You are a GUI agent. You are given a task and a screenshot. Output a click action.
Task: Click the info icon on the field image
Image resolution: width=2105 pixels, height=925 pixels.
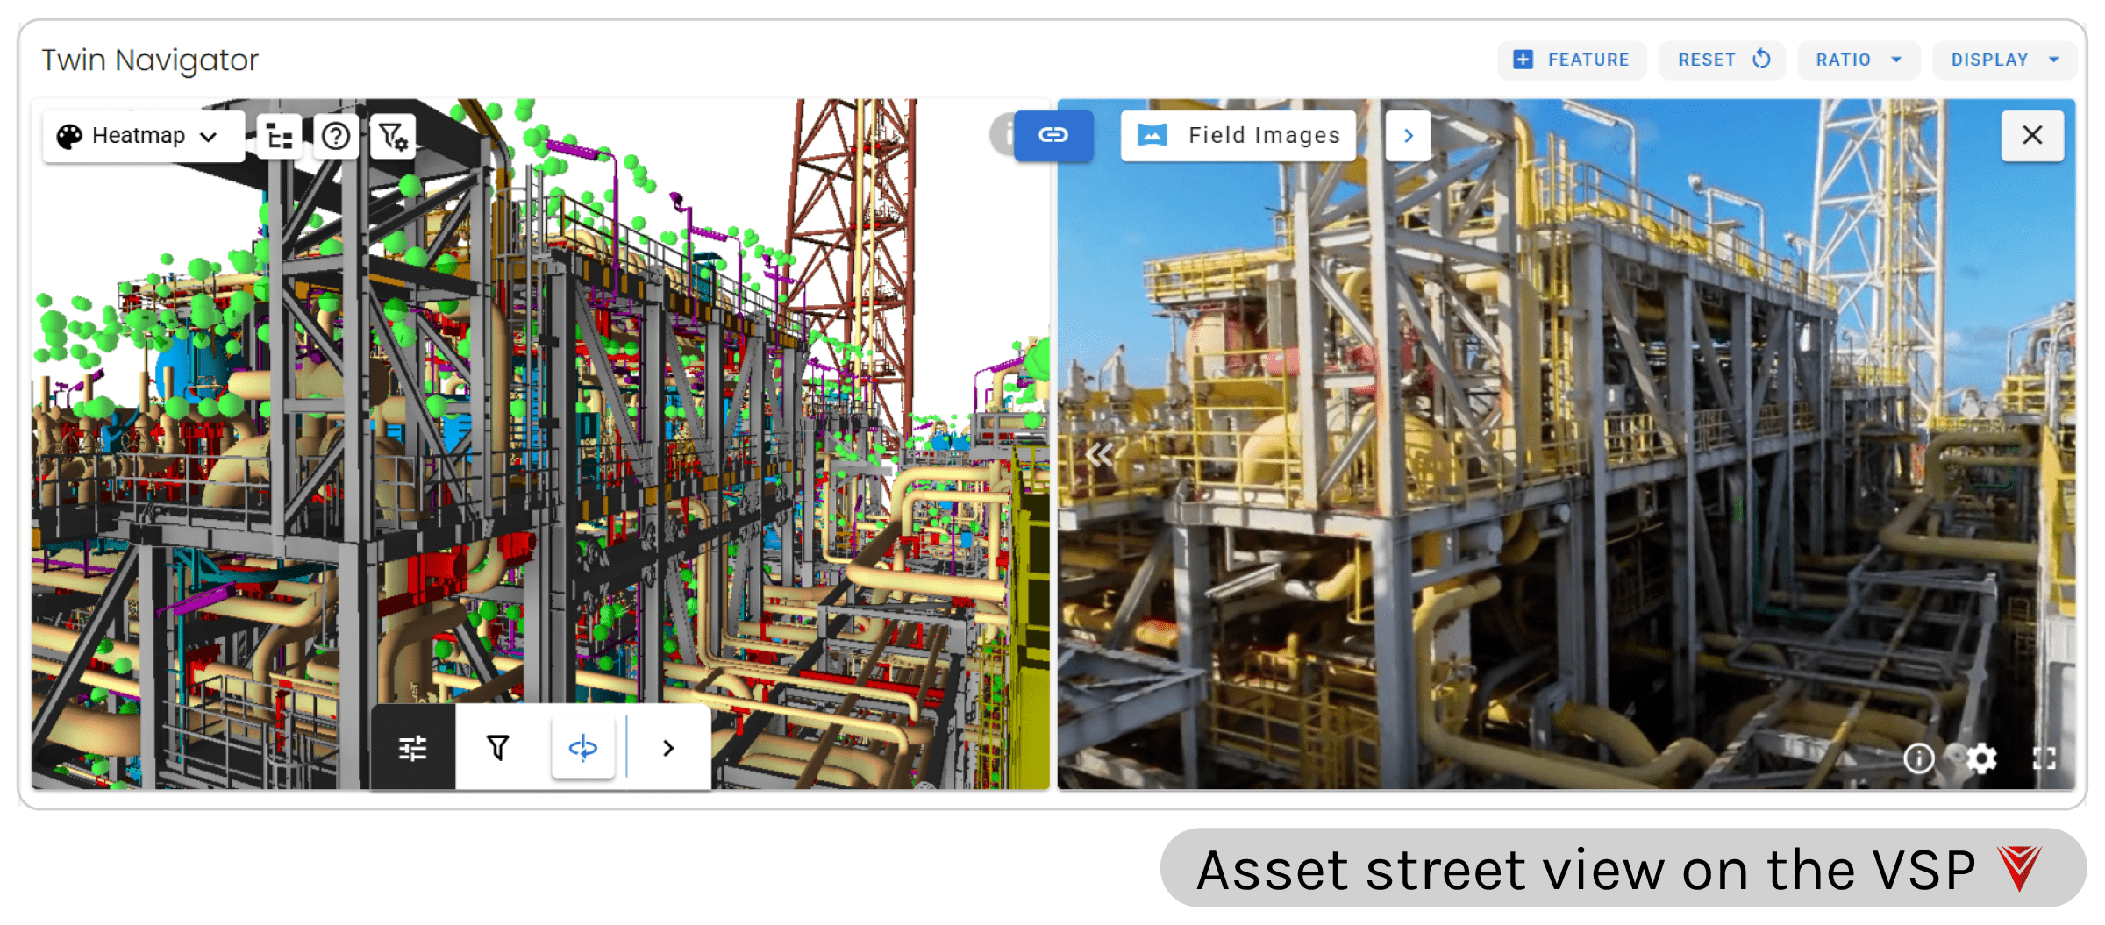coord(1919,758)
